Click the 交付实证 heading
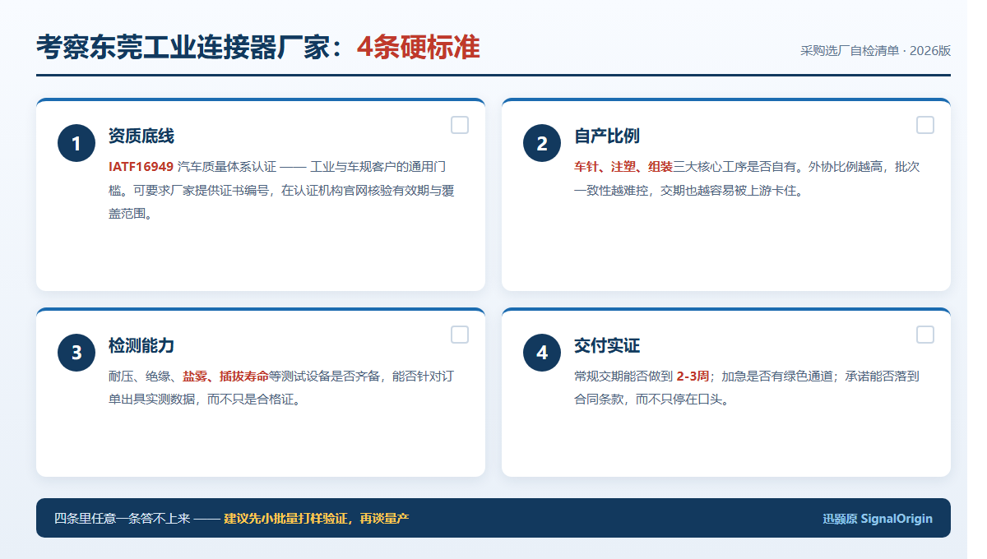 tap(607, 346)
